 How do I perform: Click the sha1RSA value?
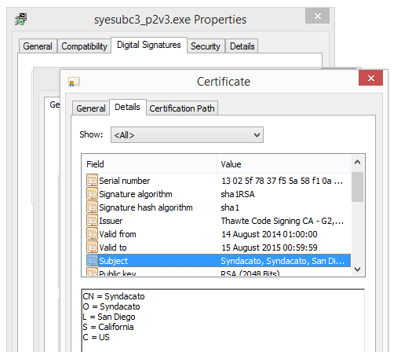click(x=238, y=194)
